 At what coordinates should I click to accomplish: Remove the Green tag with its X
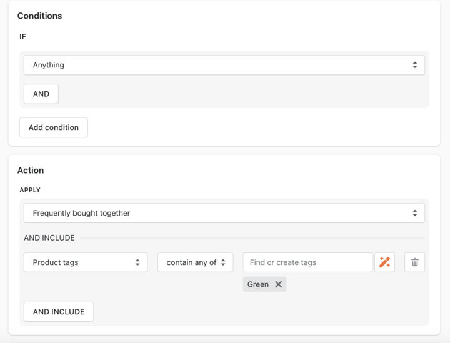[279, 284]
